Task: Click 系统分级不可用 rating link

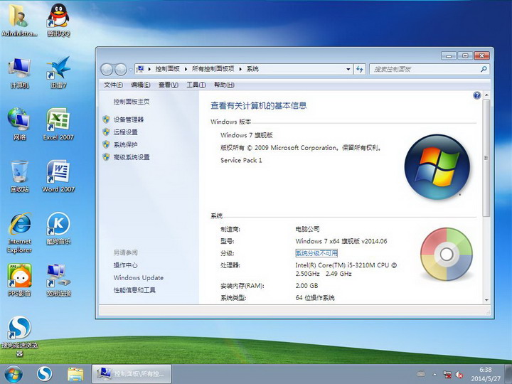Action: pyautogui.click(x=316, y=253)
